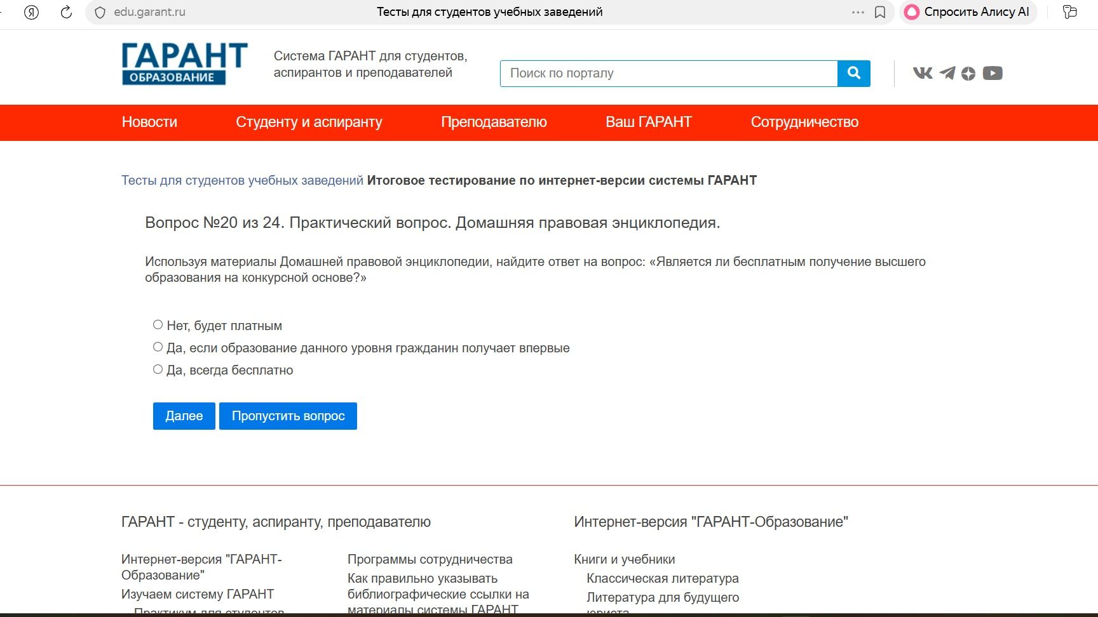1098x617 pixels.
Task: Select answer 'Нет, будет платным'
Action: click(x=158, y=325)
